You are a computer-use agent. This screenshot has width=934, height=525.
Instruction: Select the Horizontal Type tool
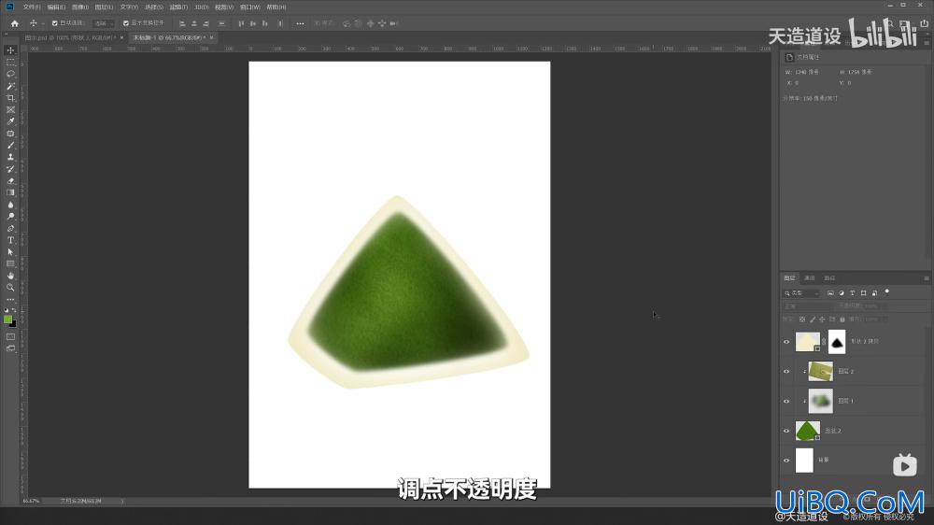[10, 240]
